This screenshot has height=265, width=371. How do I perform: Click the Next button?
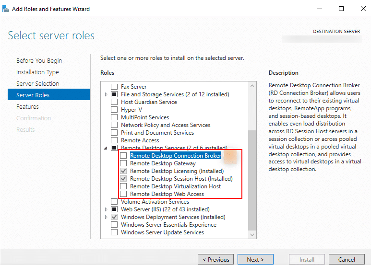click(x=255, y=259)
